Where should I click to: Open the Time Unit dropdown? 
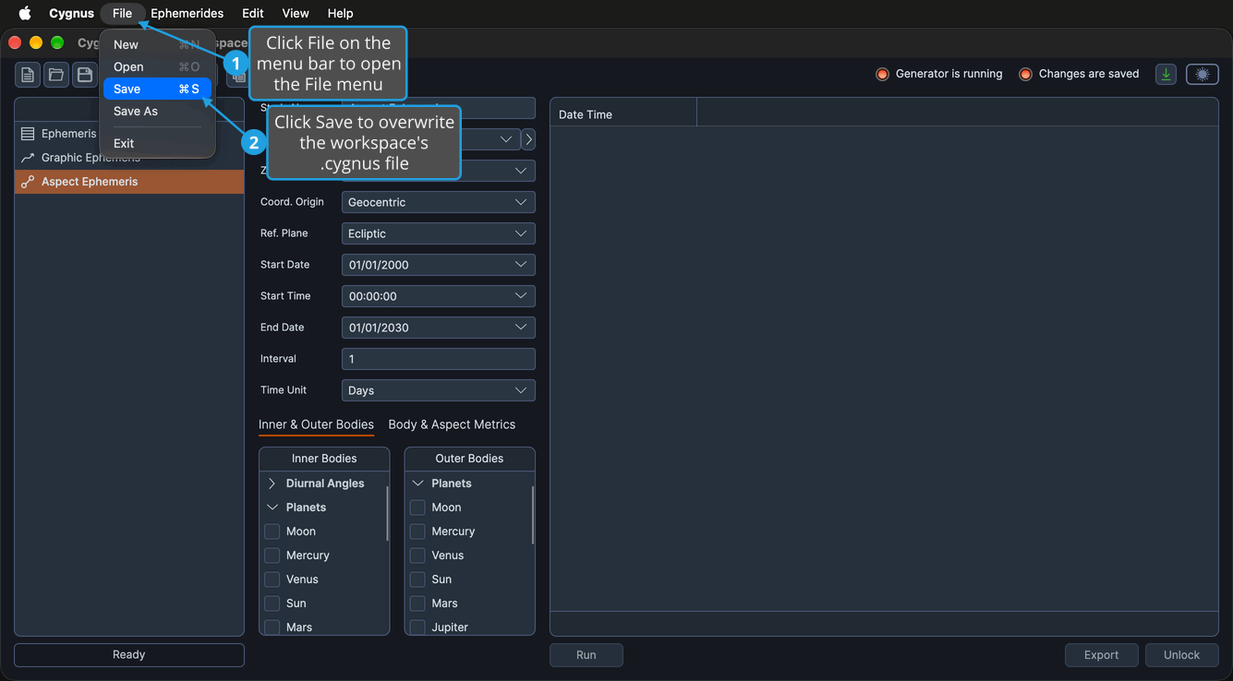pyautogui.click(x=439, y=390)
